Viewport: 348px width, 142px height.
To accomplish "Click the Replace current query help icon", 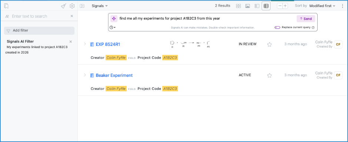I will coord(313,27).
